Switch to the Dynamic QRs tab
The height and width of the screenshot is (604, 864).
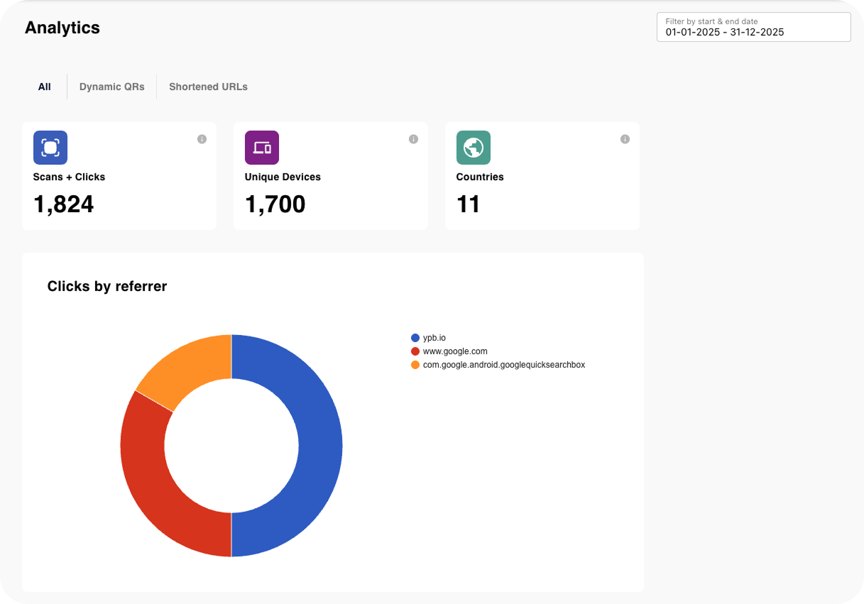(112, 87)
